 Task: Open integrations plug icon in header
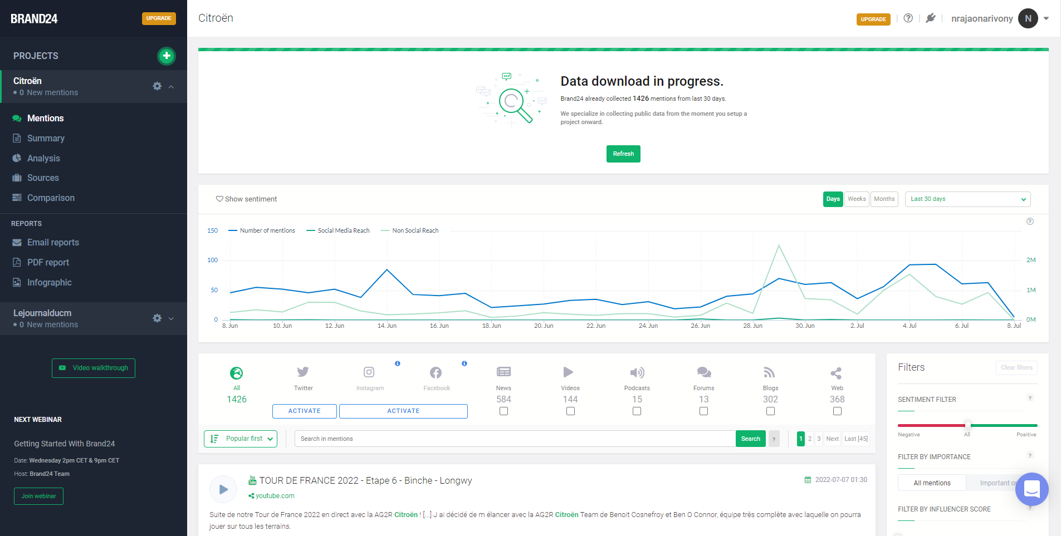931,18
